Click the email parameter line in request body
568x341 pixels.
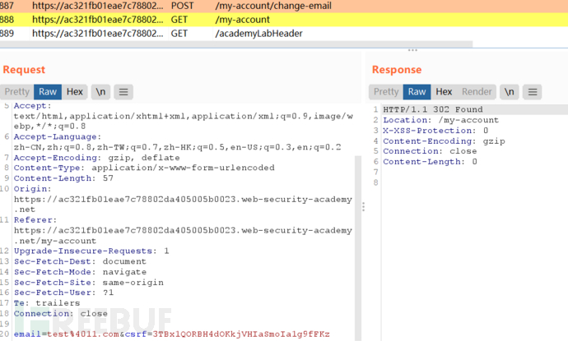[x=171, y=335]
